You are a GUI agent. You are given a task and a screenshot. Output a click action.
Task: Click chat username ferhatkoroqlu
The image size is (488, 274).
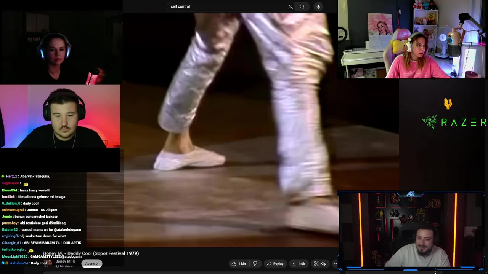tap(13, 250)
